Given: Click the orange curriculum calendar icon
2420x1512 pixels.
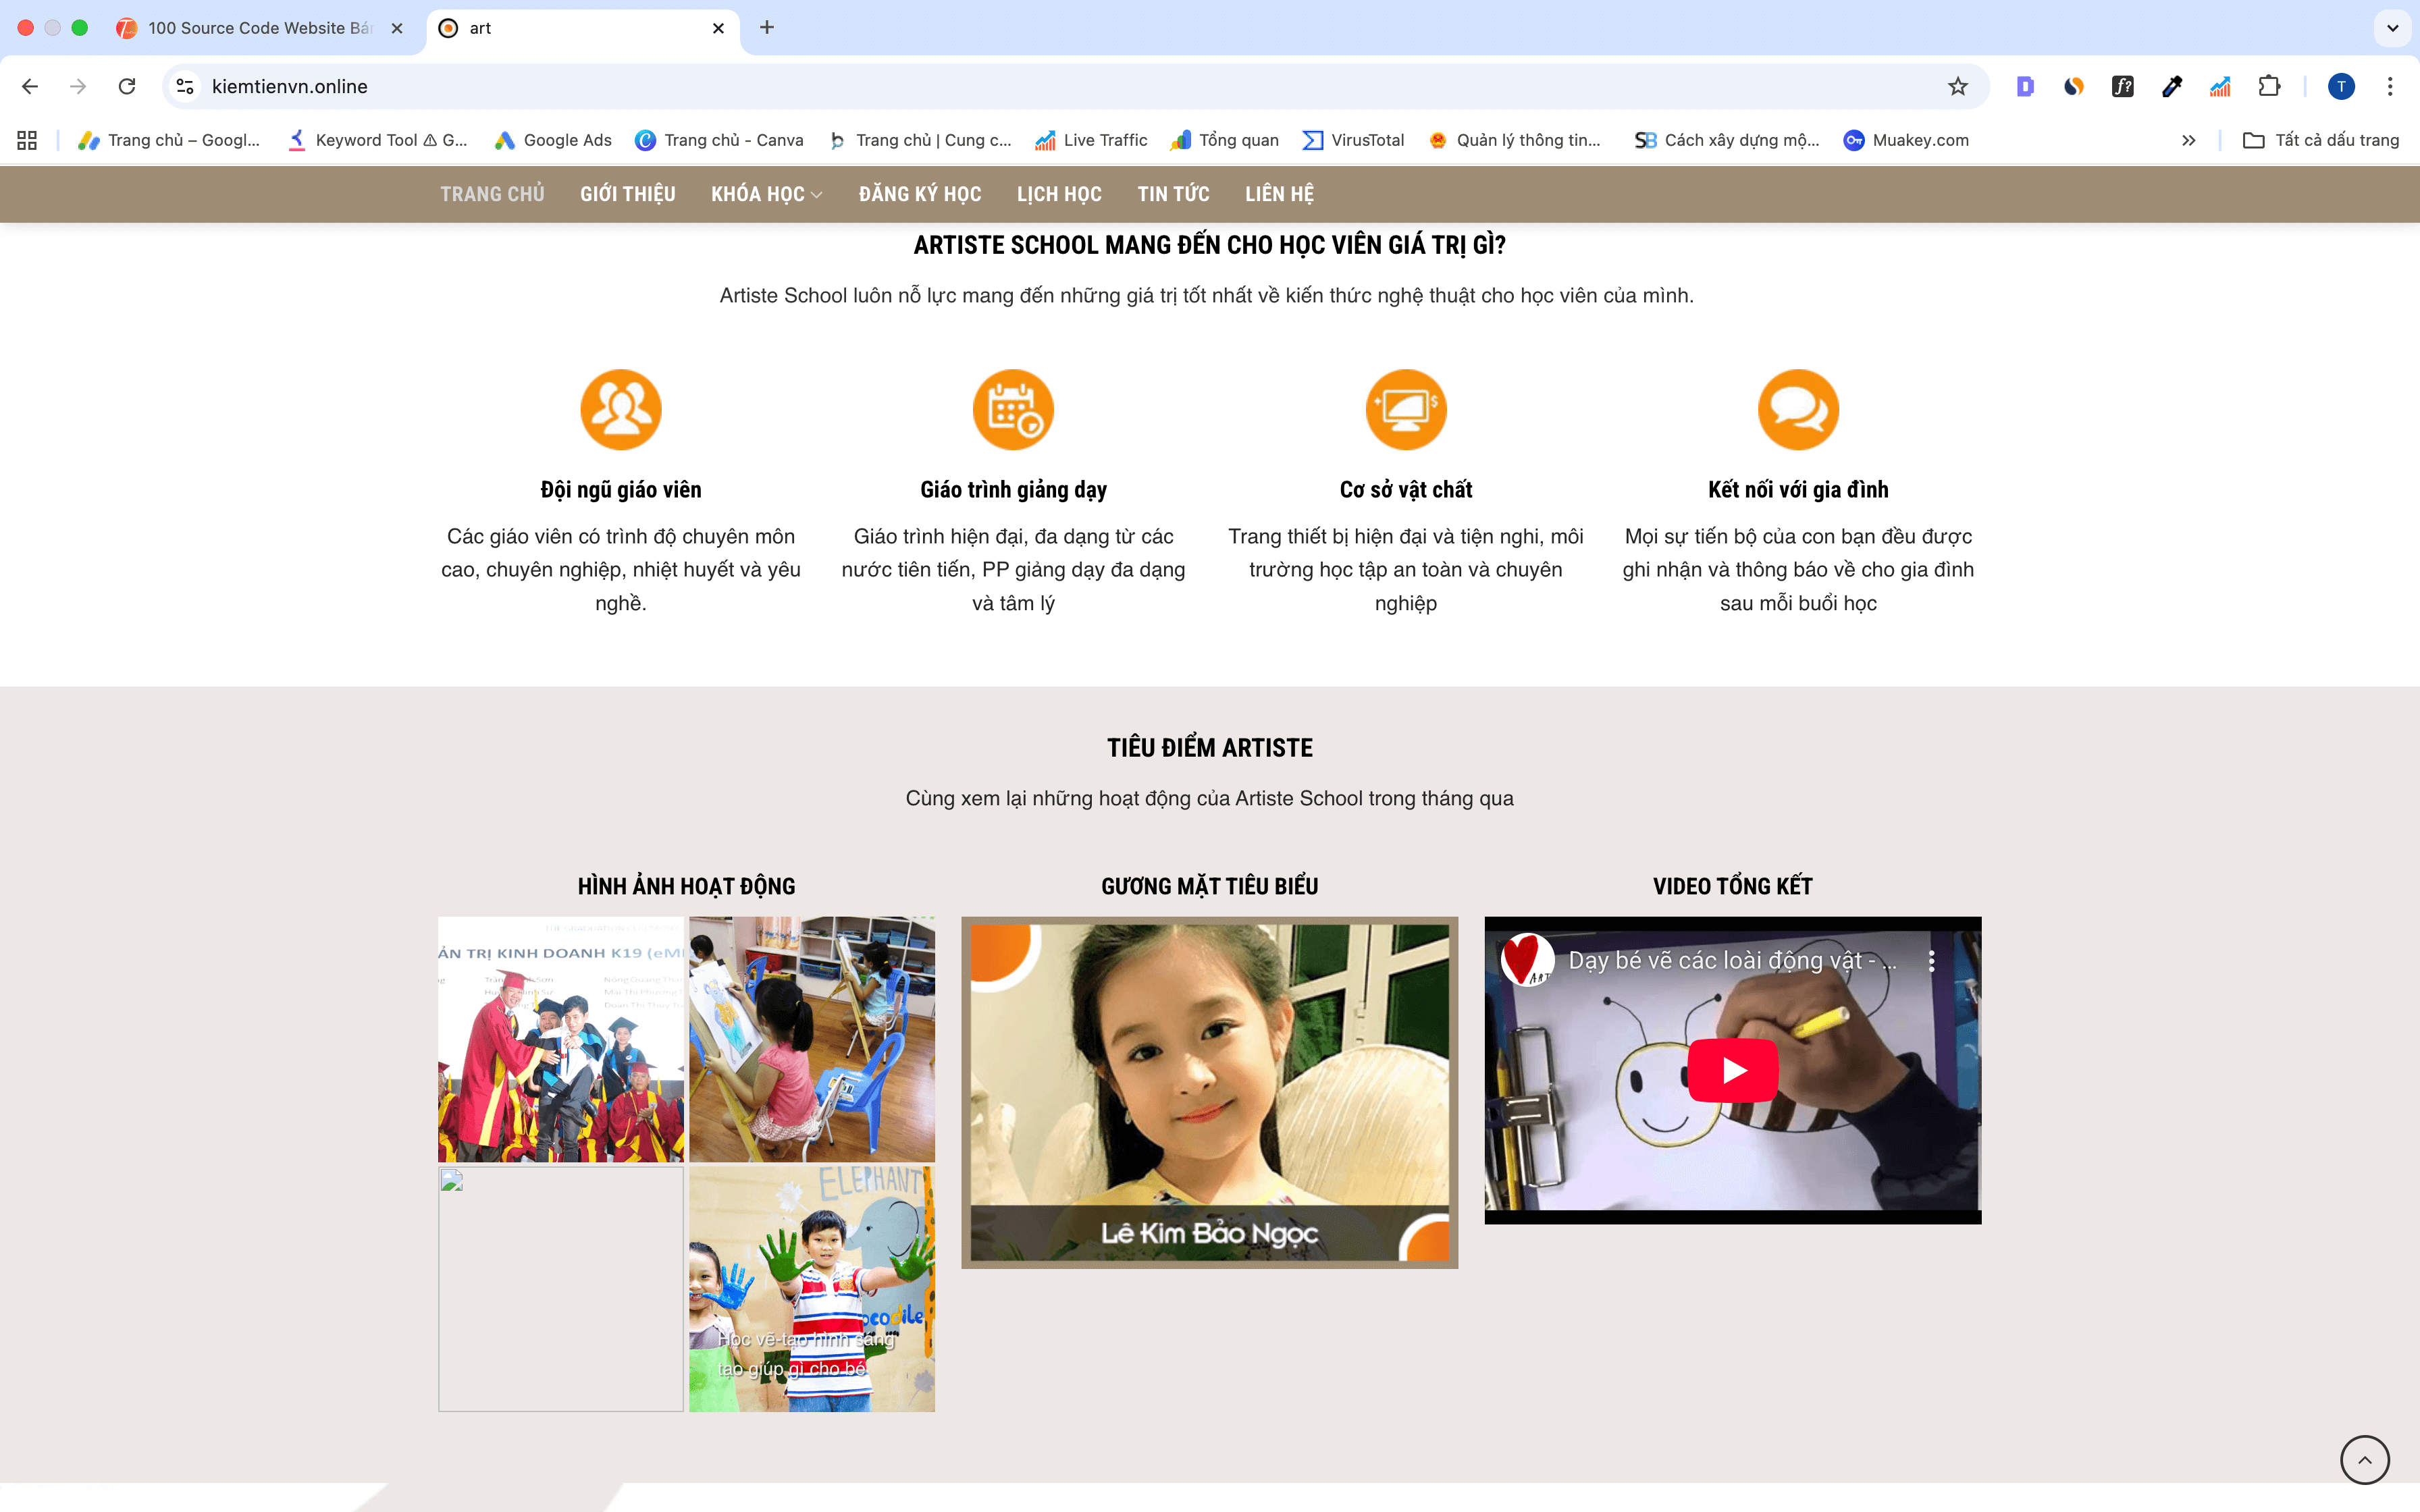Looking at the screenshot, I should click(x=1013, y=410).
